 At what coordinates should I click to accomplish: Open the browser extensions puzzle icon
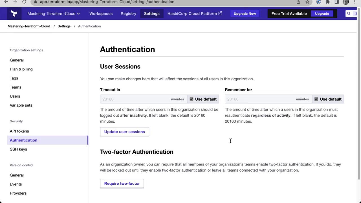point(328,2)
